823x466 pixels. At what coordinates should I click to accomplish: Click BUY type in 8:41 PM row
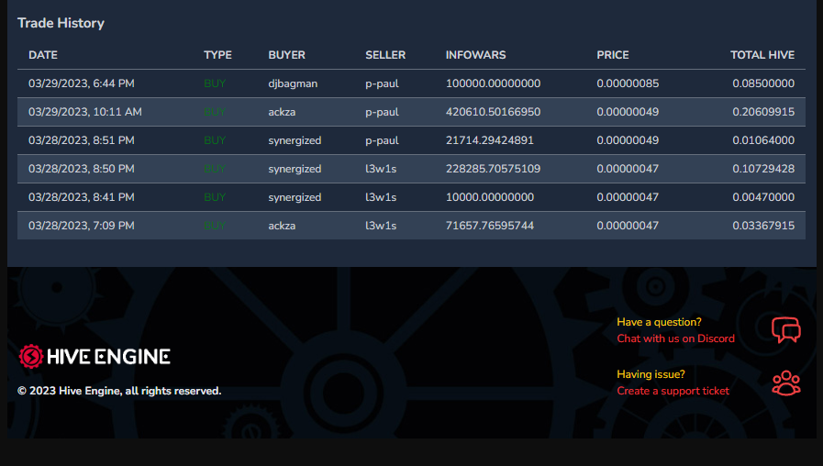coord(215,197)
